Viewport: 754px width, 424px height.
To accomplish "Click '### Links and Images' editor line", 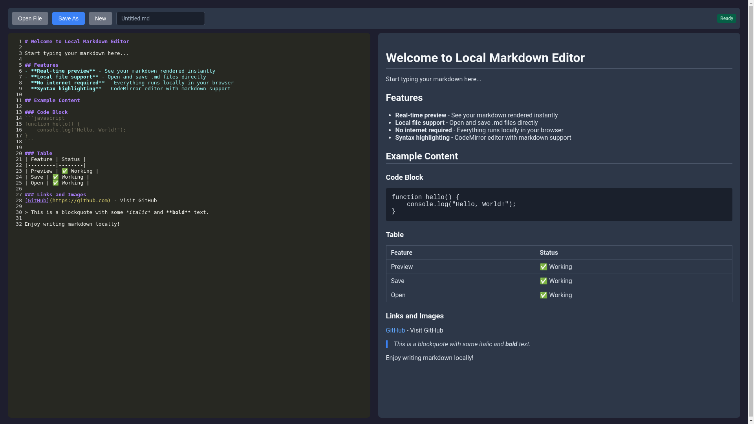I will pyautogui.click(x=55, y=195).
